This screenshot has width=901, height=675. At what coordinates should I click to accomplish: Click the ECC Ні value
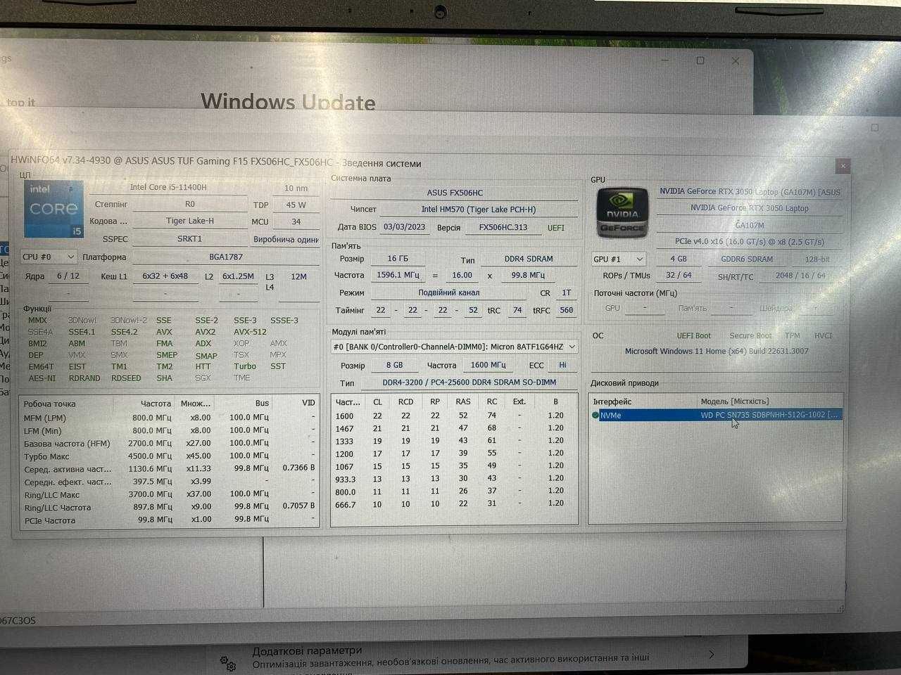(562, 366)
